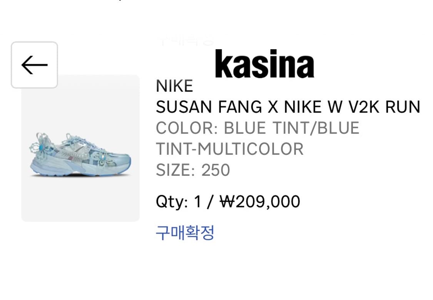433x300 pixels.
Task: Select the NIKE brand name text
Action: [174, 86]
